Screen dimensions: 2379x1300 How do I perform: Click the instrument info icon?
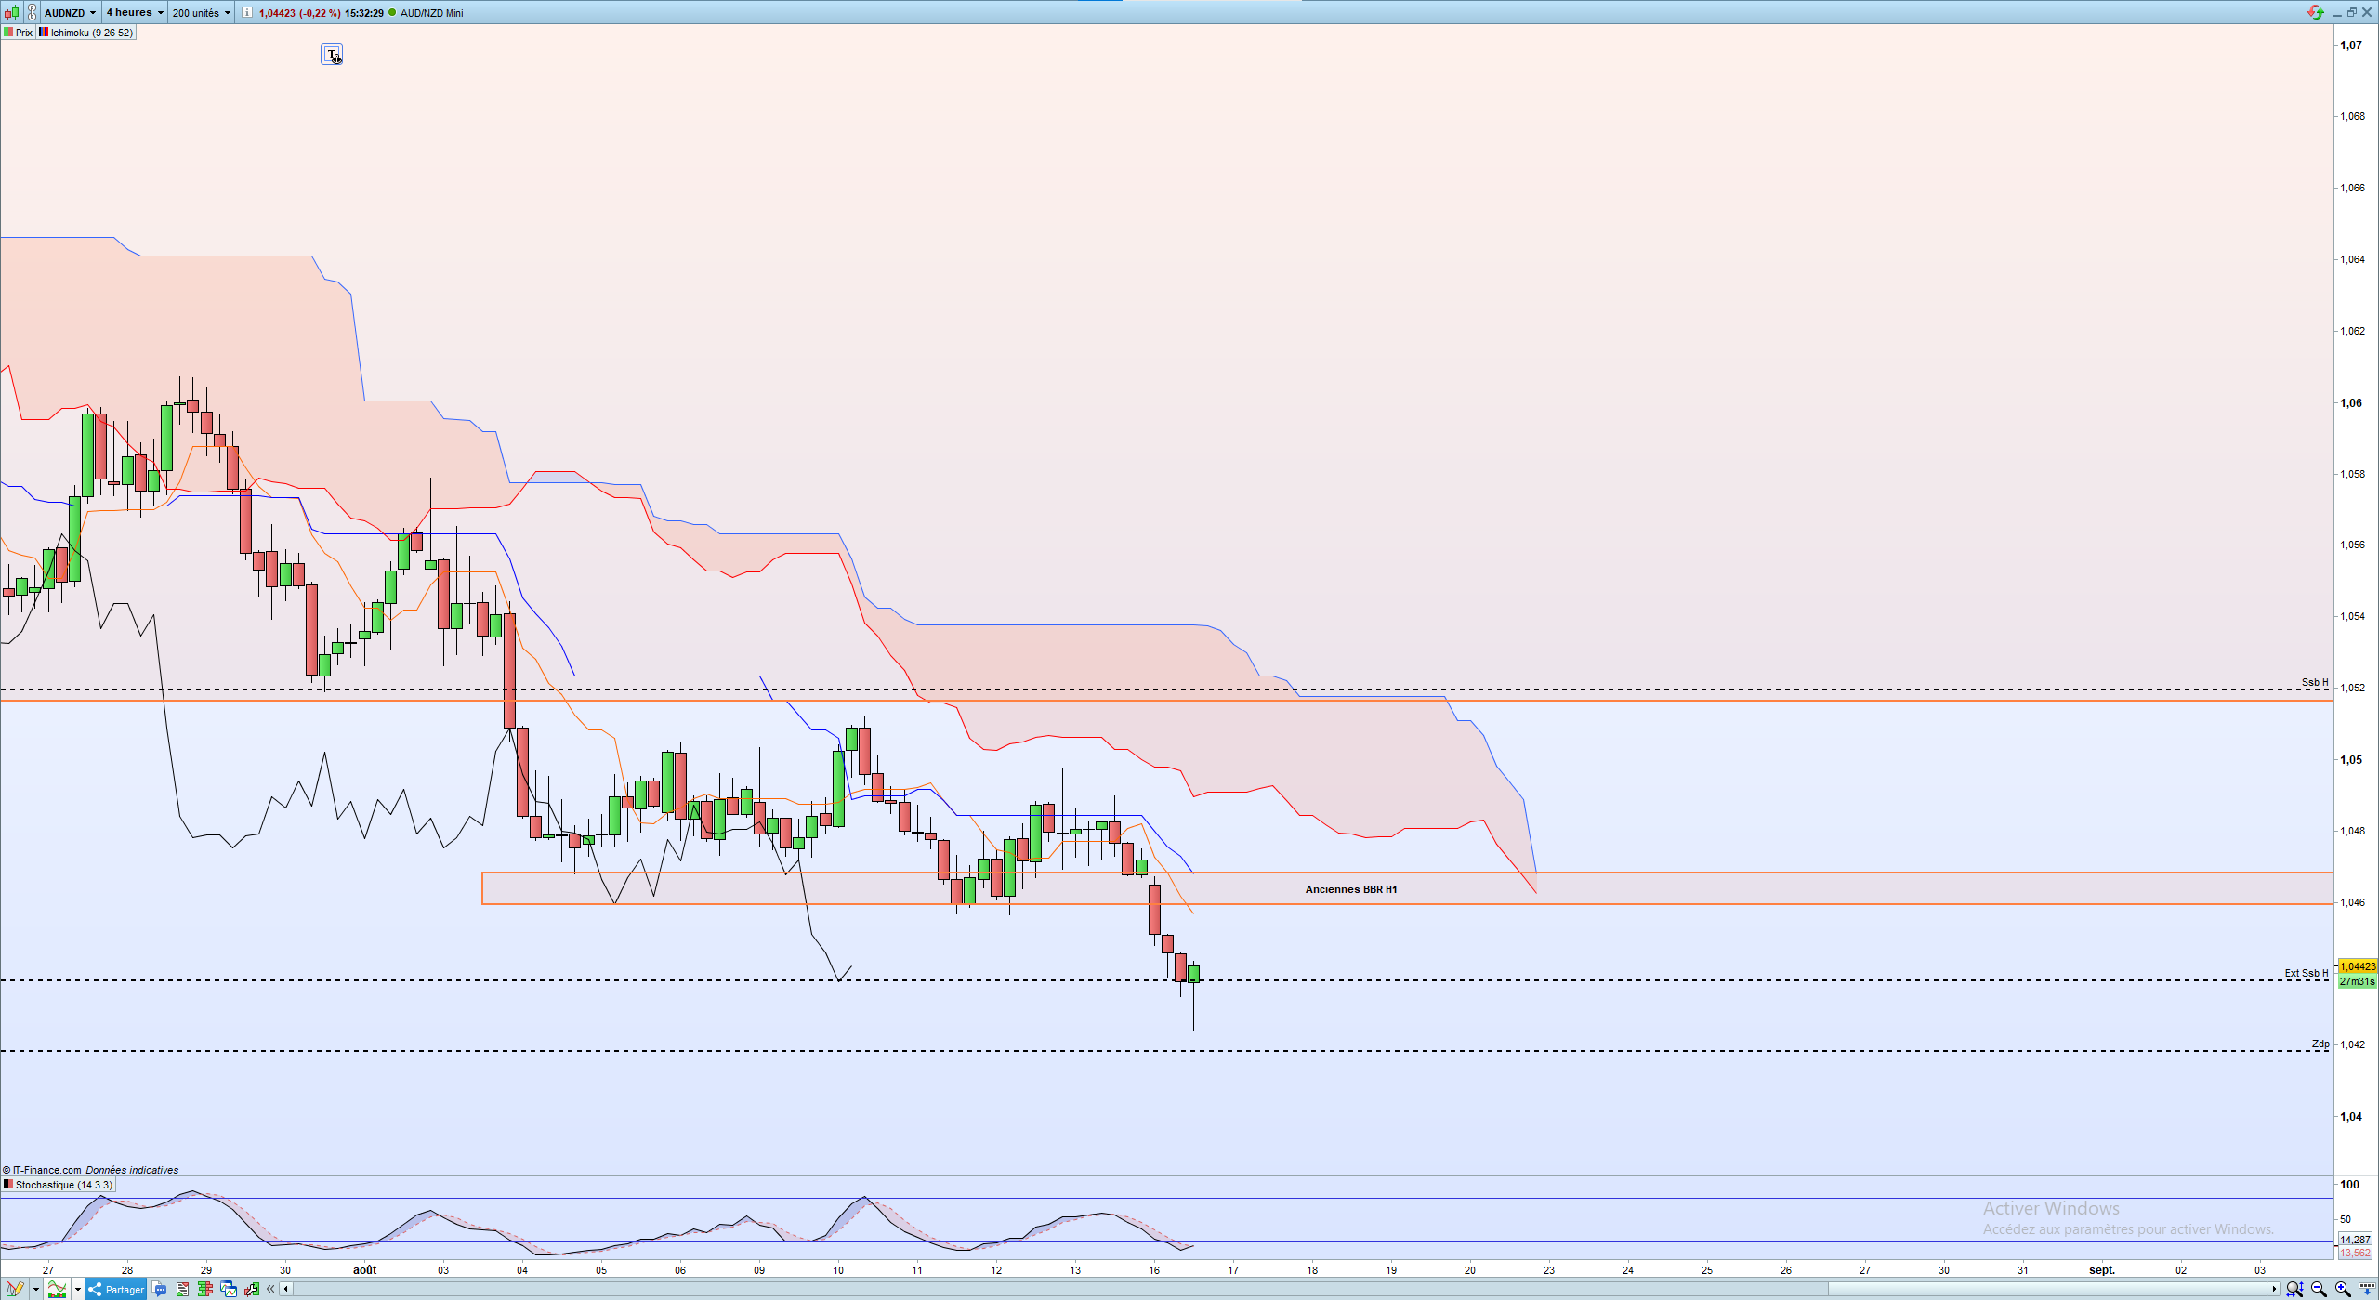[246, 13]
